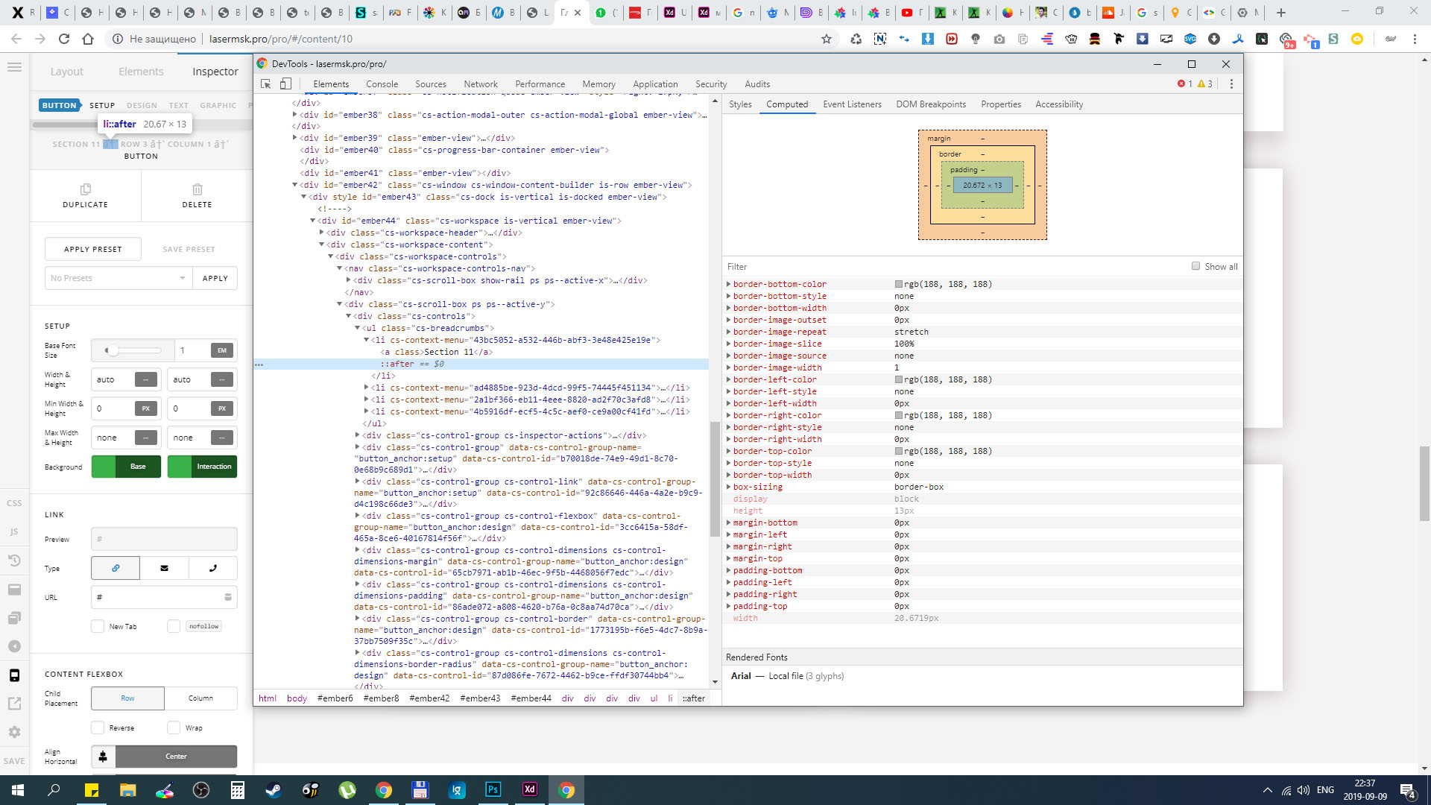Click the Duplicate icon in the inspector

click(85, 189)
